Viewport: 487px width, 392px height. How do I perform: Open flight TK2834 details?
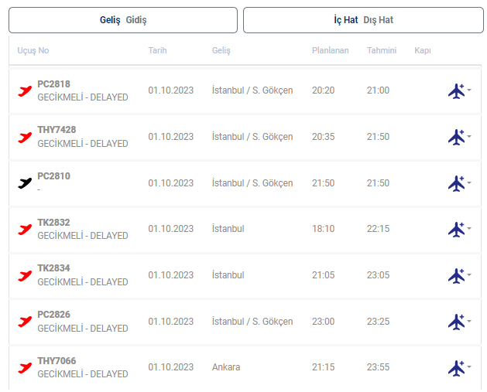pos(53,268)
